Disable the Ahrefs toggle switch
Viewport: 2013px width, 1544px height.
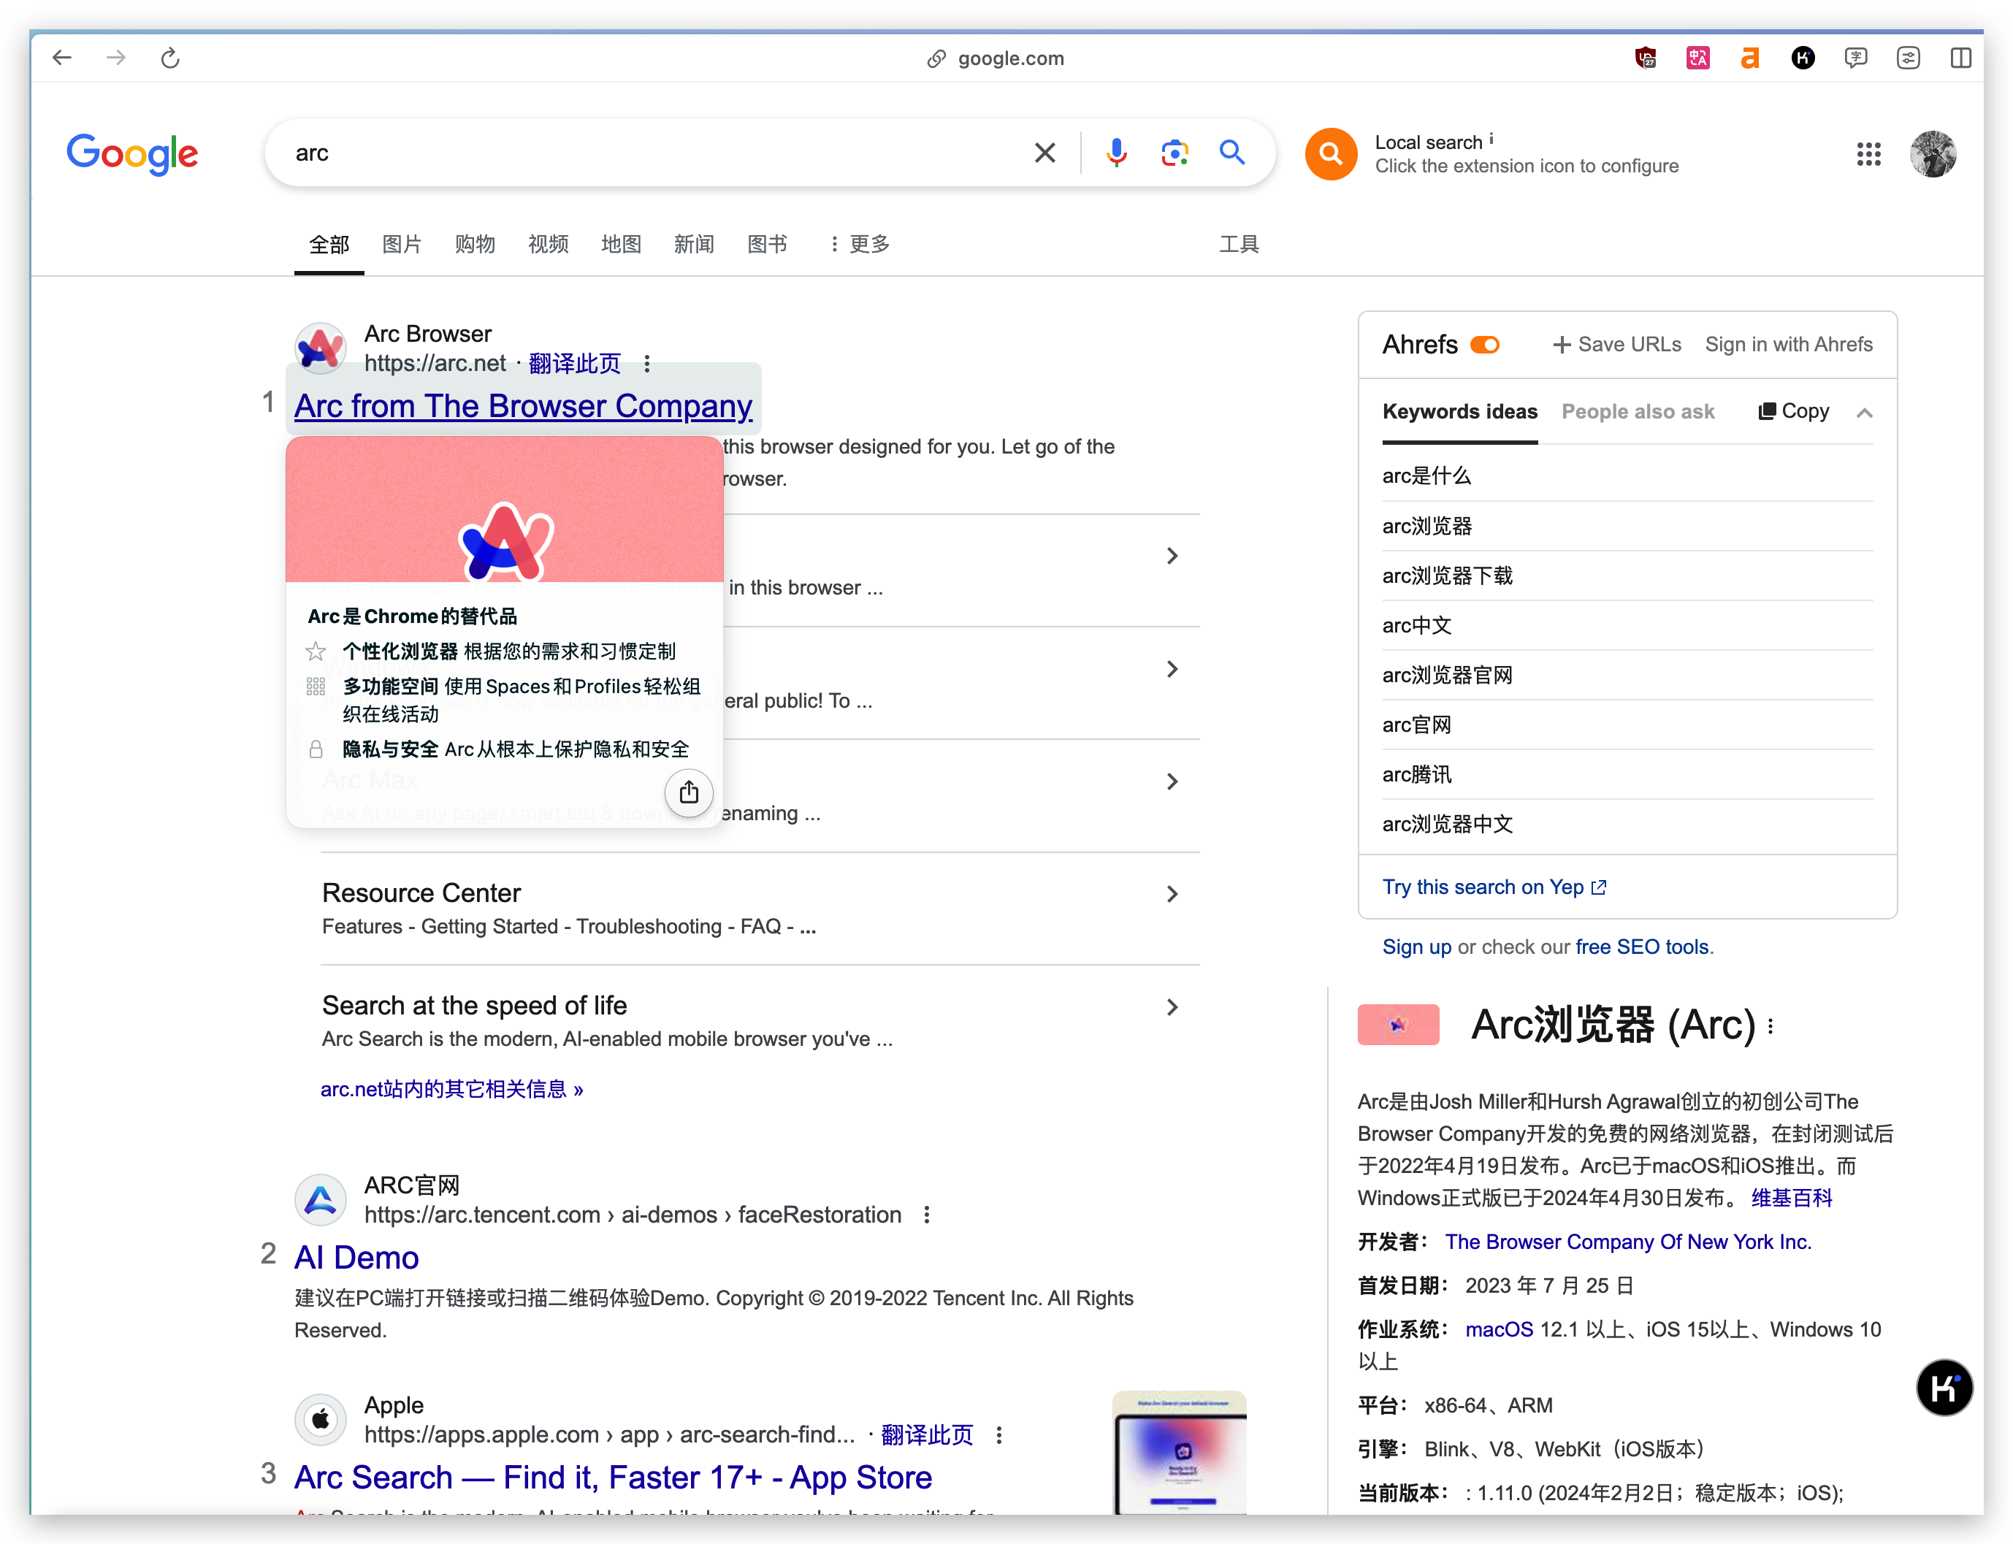[1486, 345]
